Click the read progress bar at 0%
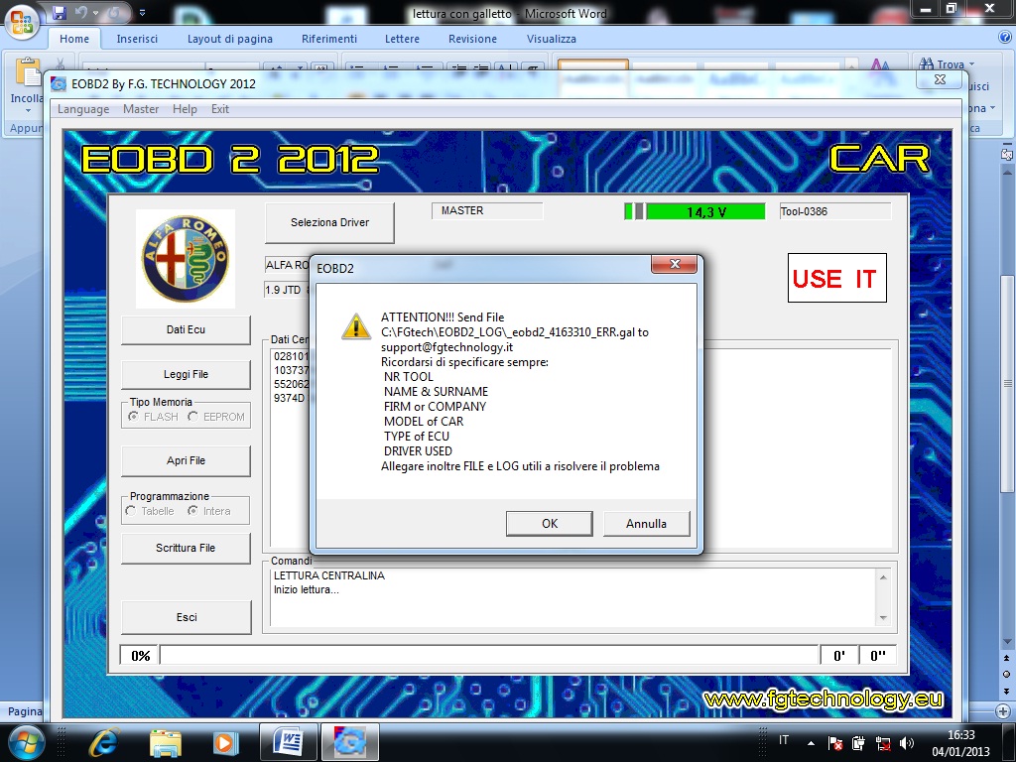Screen dimensions: 1016x762 (489, 655)
